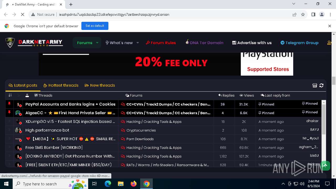
Task: Go back to previous page
Action: (x=6, y=14)
